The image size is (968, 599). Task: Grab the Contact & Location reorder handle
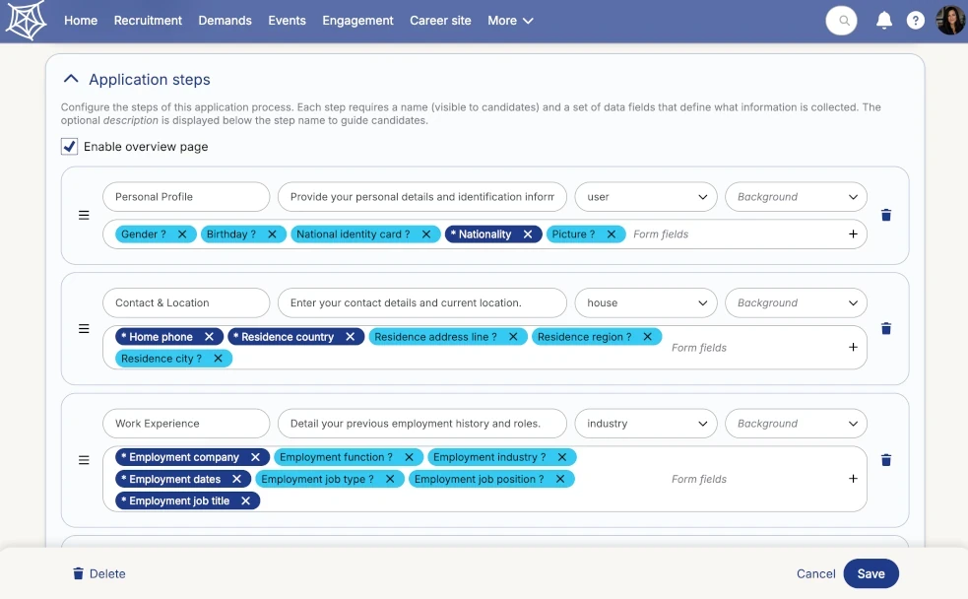84,328
